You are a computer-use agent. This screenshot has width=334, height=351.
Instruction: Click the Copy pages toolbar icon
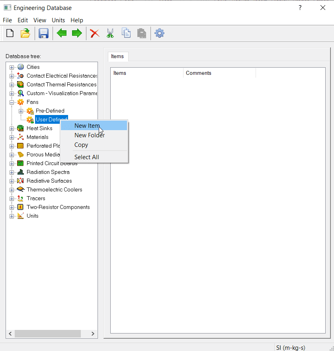coord(126,33)
